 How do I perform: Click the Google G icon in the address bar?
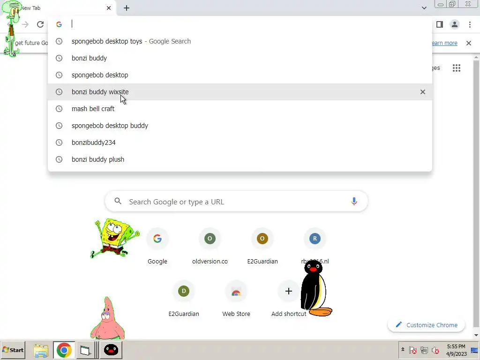pos(59,24)
